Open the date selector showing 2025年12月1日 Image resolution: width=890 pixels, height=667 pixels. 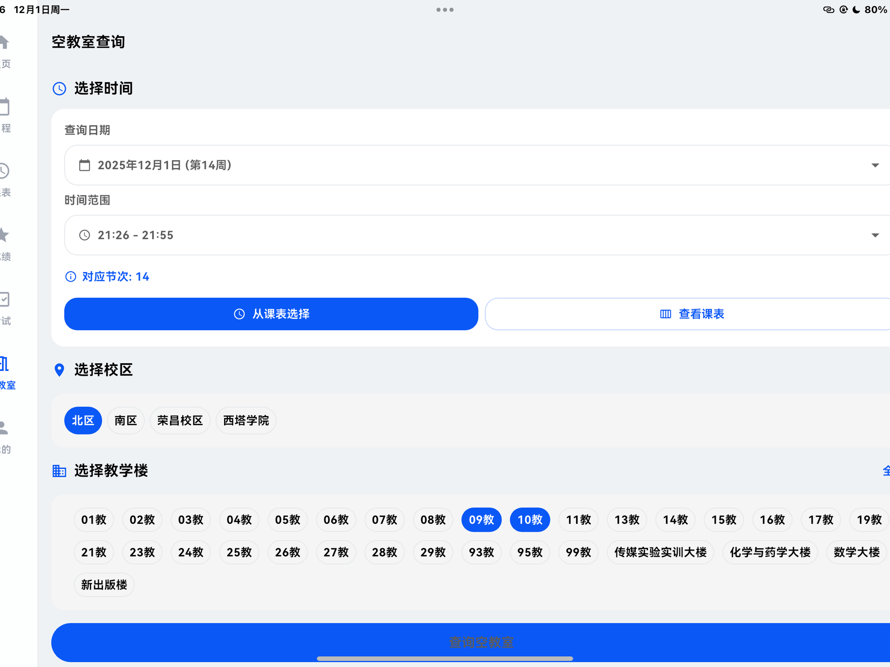477,165
